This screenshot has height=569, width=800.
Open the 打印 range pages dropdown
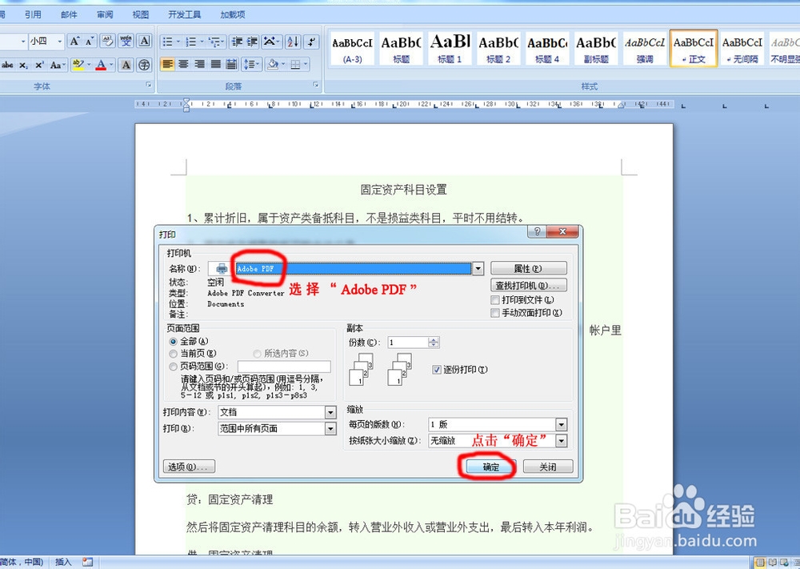pyautogui.click(x=330, y=429)
